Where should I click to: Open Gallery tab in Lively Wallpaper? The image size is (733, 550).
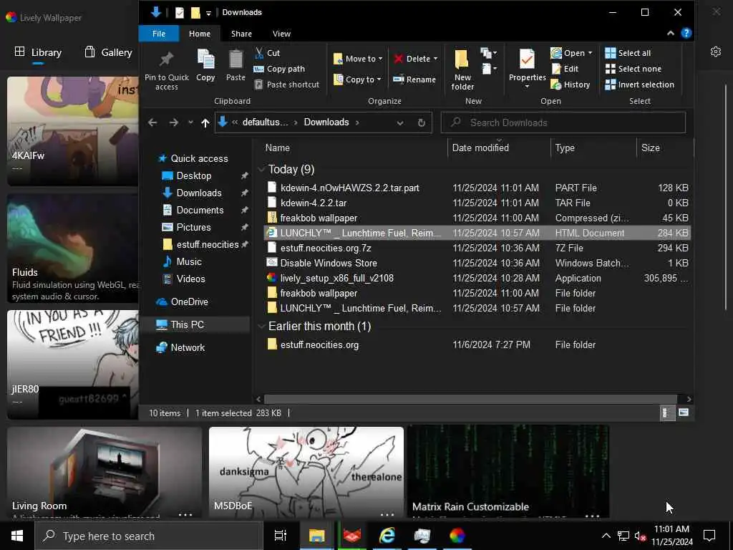[109, 52]
